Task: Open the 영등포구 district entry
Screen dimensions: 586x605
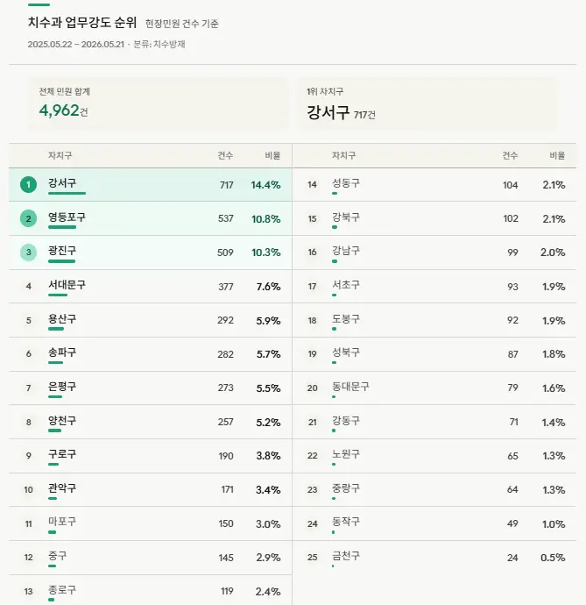Action: pyautogui.click(x=67, y=217)
